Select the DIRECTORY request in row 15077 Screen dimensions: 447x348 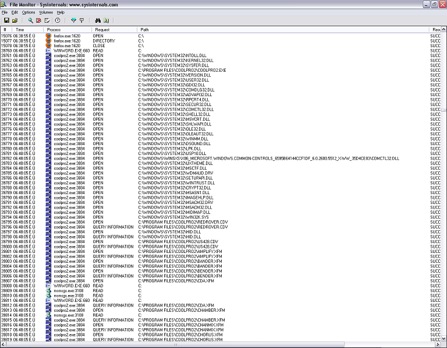[x=104, y=41]
